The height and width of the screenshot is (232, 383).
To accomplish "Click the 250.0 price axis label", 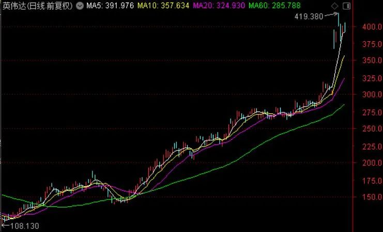I will coord(372,129).
